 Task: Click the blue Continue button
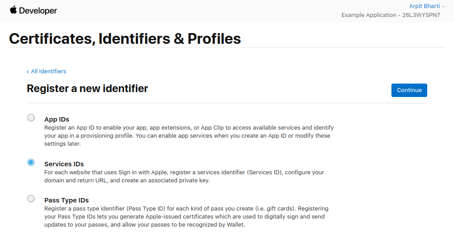(x=409, y=90)
